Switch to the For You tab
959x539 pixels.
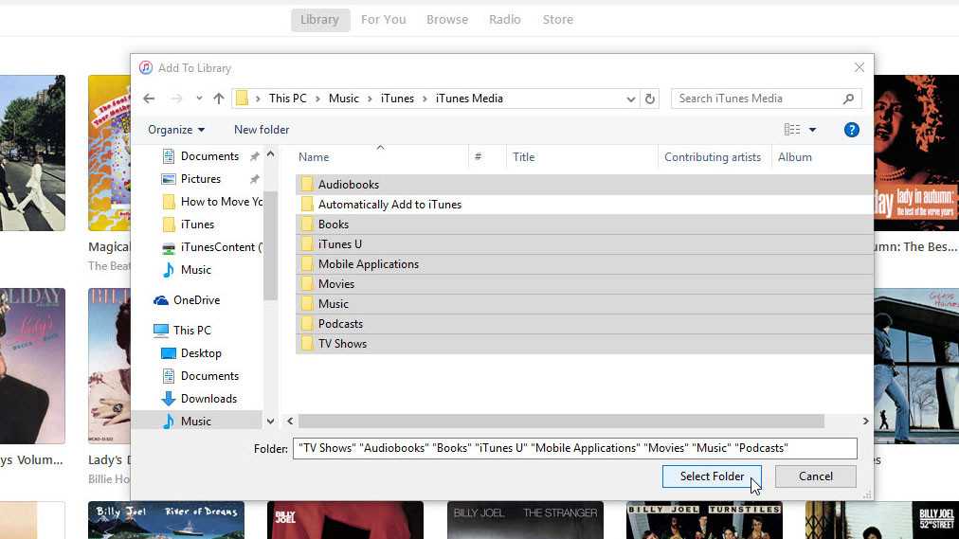tap(384, 20)
